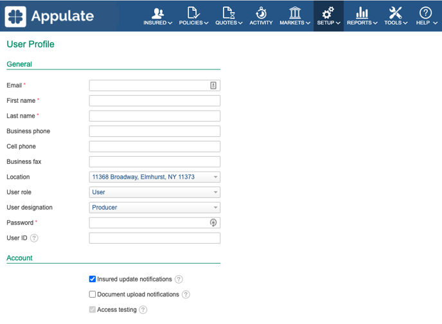
Task: Open the User designation dropdown
Action: (155, 208)
